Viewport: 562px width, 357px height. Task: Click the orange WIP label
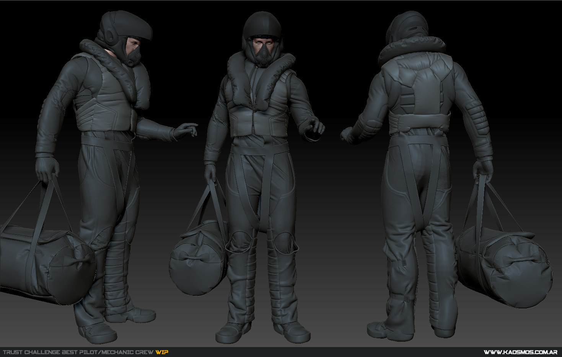pyautogui.click(x=162, y=352)
